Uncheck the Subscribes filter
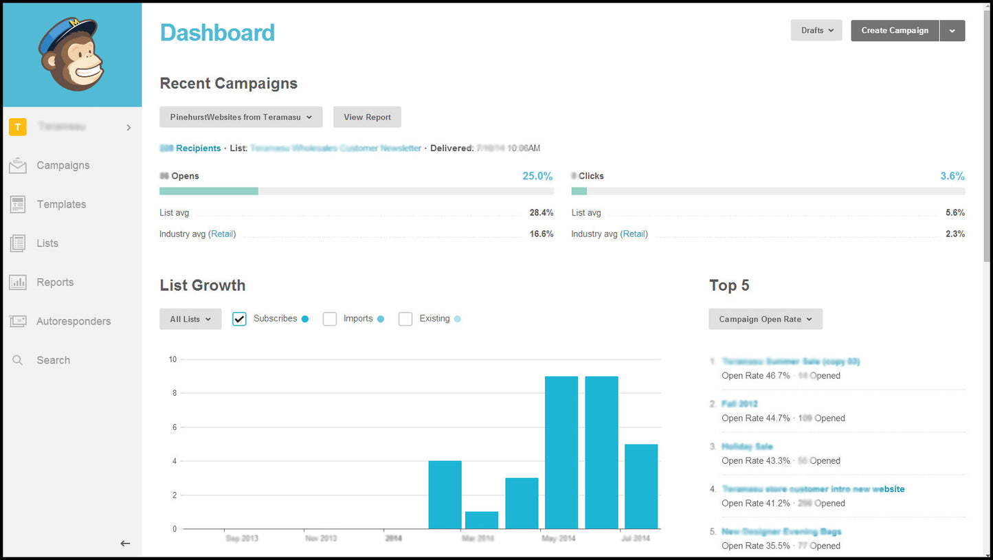The height and width of the screenshot is (560, 993). 239,319
